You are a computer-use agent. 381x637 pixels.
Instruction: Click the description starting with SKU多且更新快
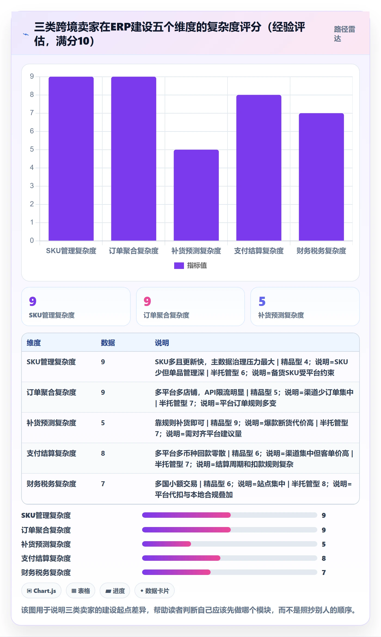[251, 367]
